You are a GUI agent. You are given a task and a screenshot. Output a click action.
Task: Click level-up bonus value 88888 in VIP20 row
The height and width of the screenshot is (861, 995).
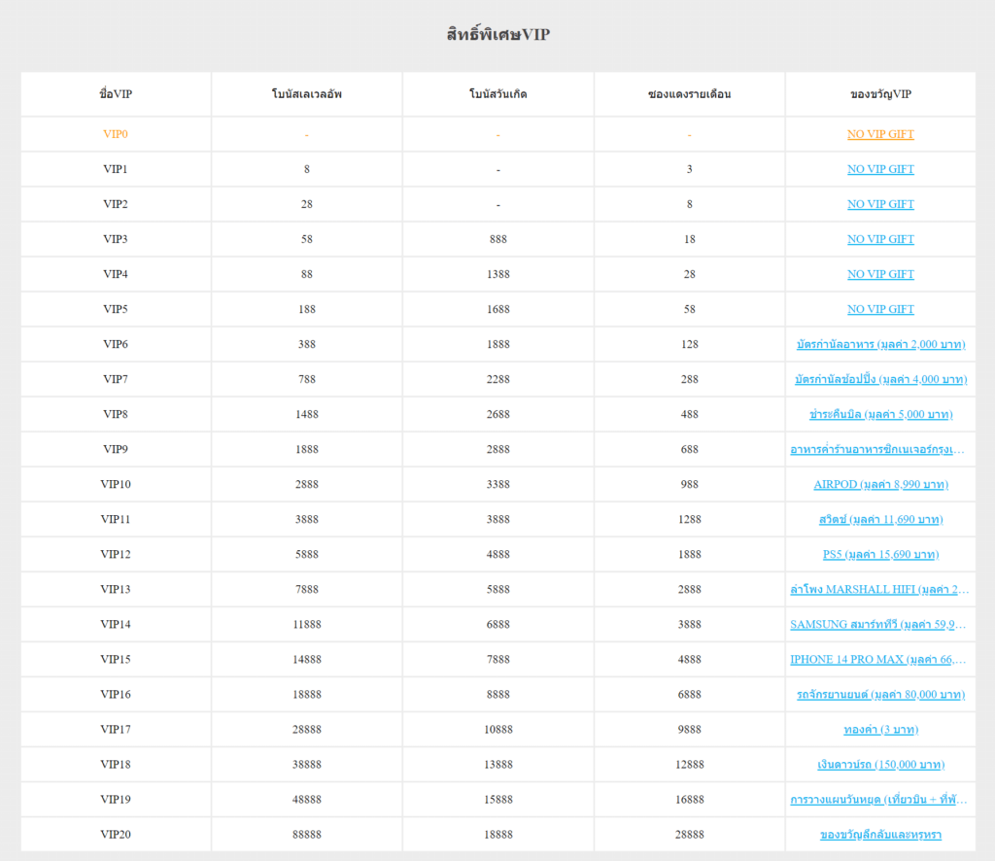(x=306, y=835)
